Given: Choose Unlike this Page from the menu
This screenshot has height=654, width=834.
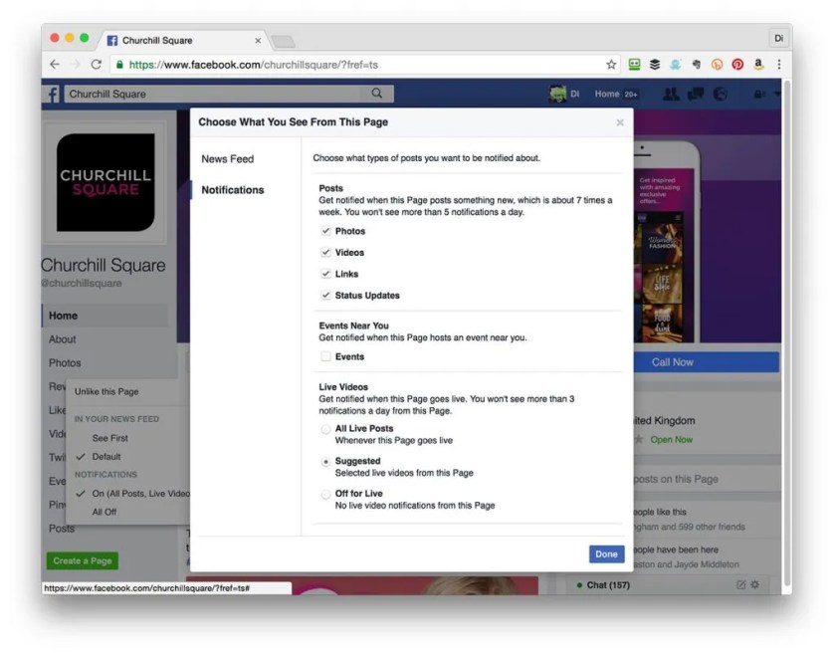Looking at the screenshot, I should (106, 391).
